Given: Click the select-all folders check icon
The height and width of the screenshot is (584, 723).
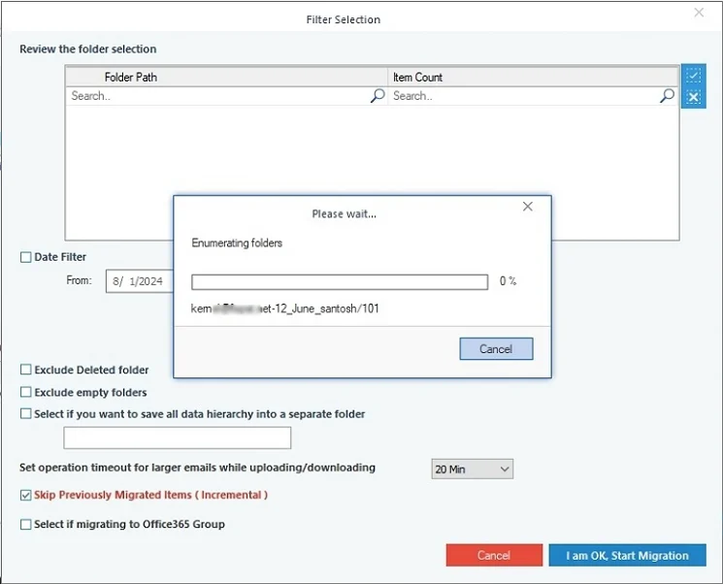Looking at the screenshot, I should pyautogui.click(x=694, y=75).
